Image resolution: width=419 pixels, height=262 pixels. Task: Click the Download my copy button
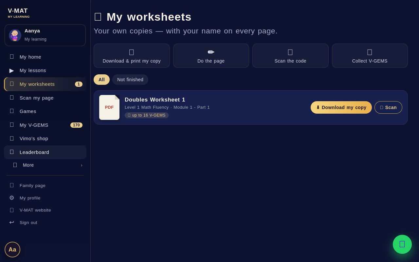click(341, 107)
